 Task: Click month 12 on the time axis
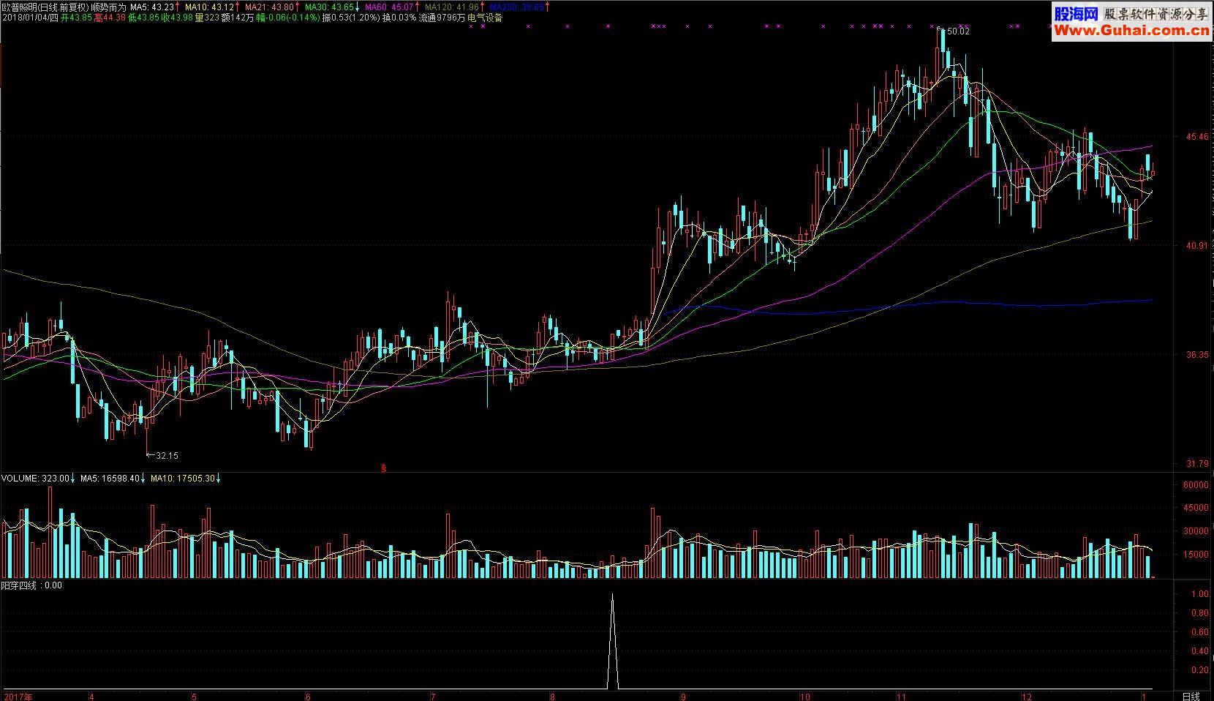1028,696
